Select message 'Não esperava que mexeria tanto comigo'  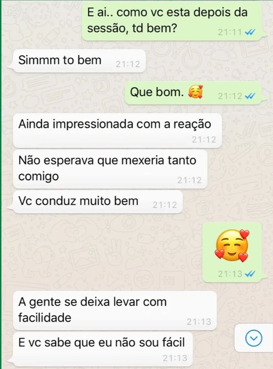click(110, 169)
